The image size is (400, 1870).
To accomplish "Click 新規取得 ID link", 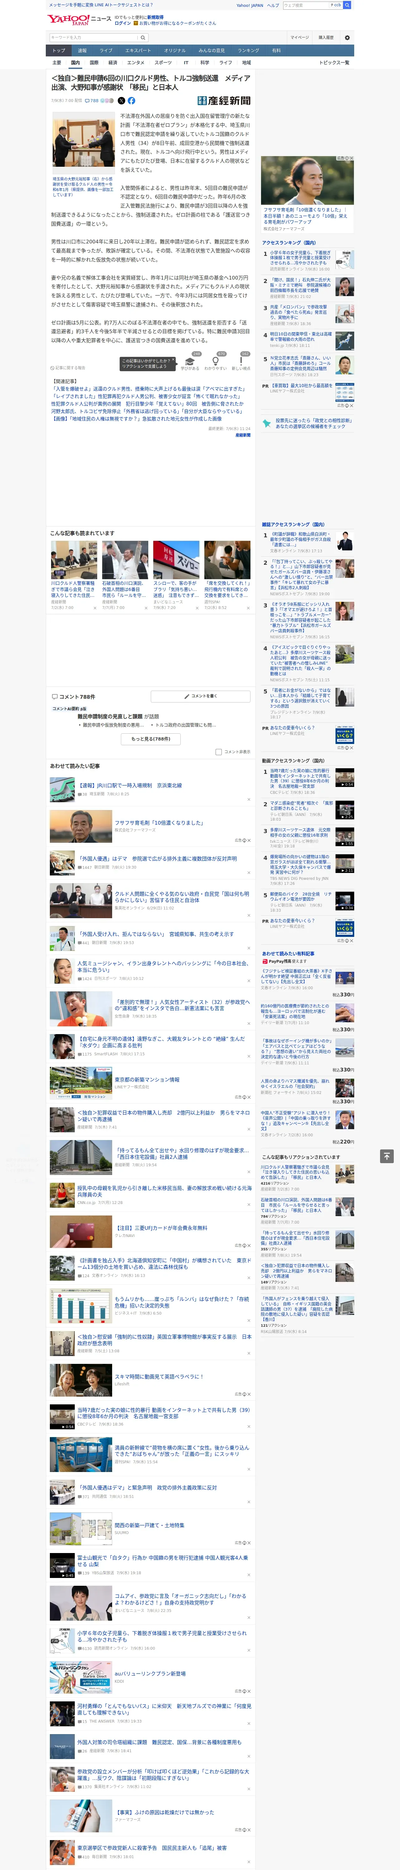I will [155, 17].
